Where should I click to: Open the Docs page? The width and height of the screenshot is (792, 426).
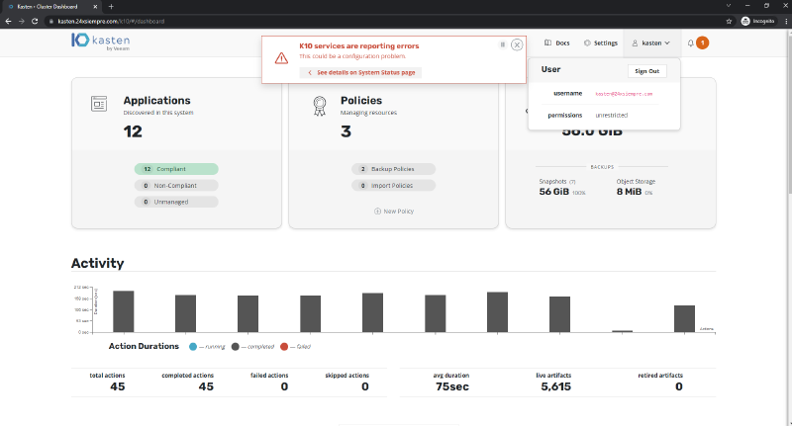pos(557,43)
